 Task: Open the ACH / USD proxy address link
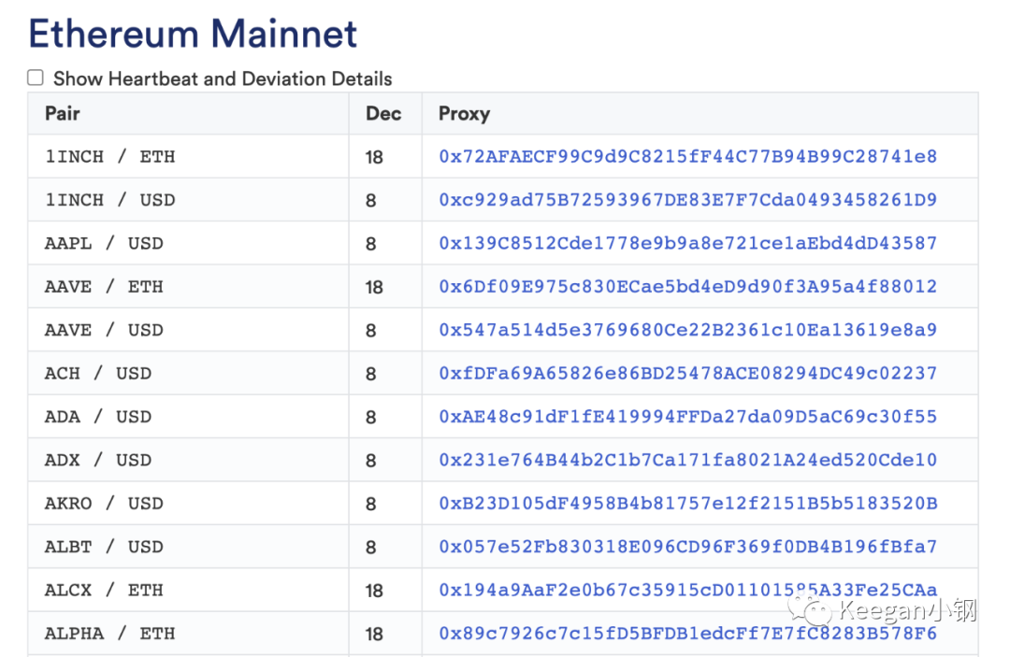click(688, 373)
